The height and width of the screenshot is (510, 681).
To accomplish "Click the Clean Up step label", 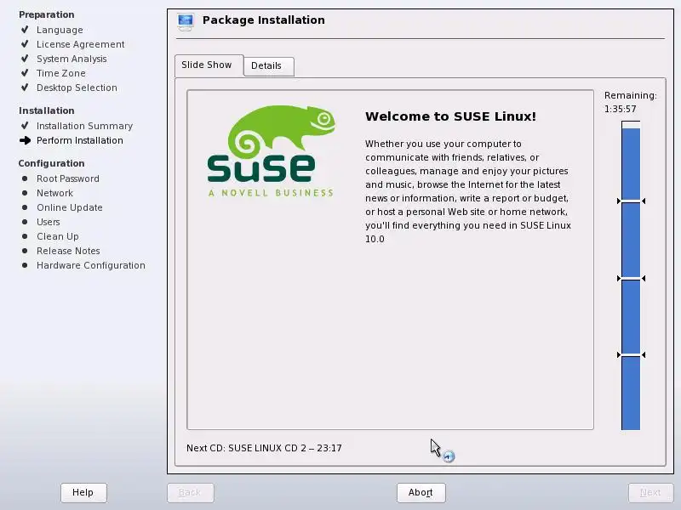I will pyautogui.click(x=58, y=236).
